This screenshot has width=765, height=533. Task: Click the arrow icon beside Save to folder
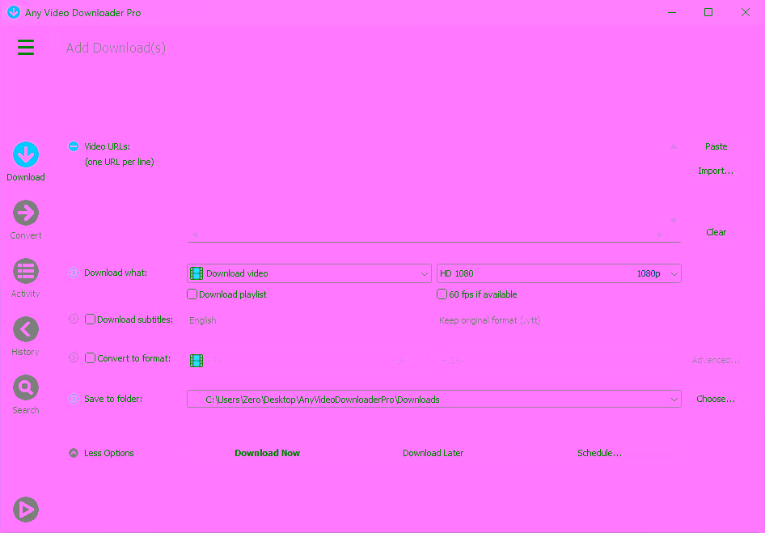pos(74,399)
